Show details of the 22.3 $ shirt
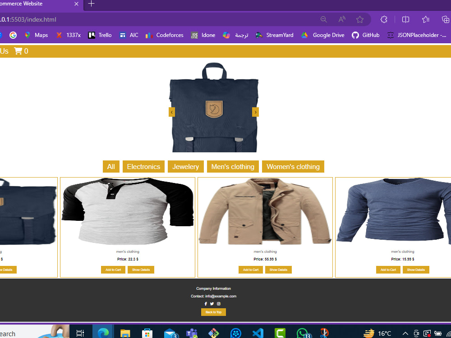The width and height of the screenshot is (451, 338). (141, 270)
